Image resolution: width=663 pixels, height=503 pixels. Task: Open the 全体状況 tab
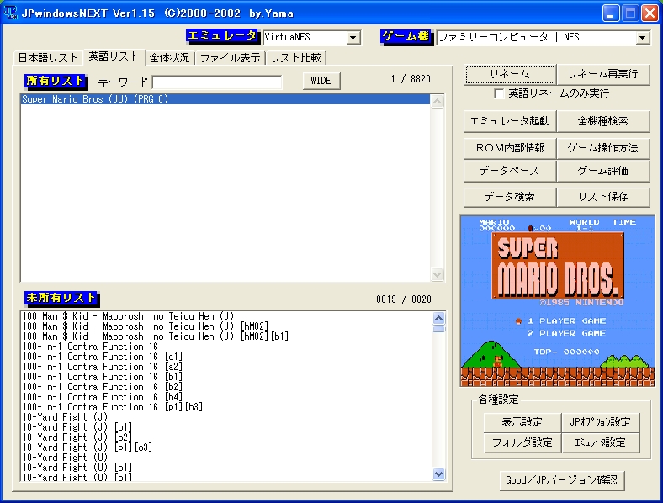pyautogui.click(x=170, y=58)
